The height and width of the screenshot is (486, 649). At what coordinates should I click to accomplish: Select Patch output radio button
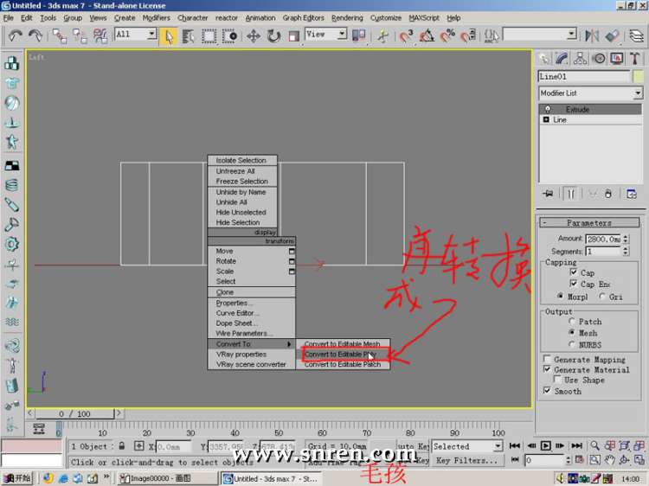coord(572,322)
